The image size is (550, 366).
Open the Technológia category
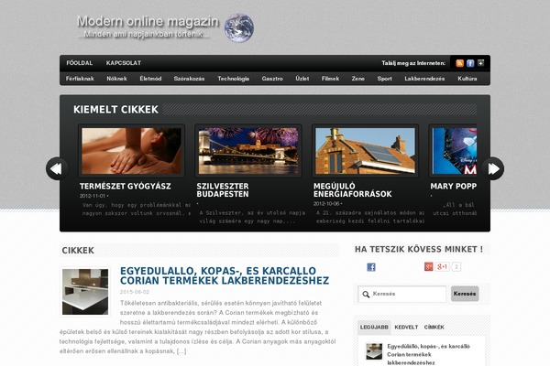pyautogui.click(x=233, y=79)
